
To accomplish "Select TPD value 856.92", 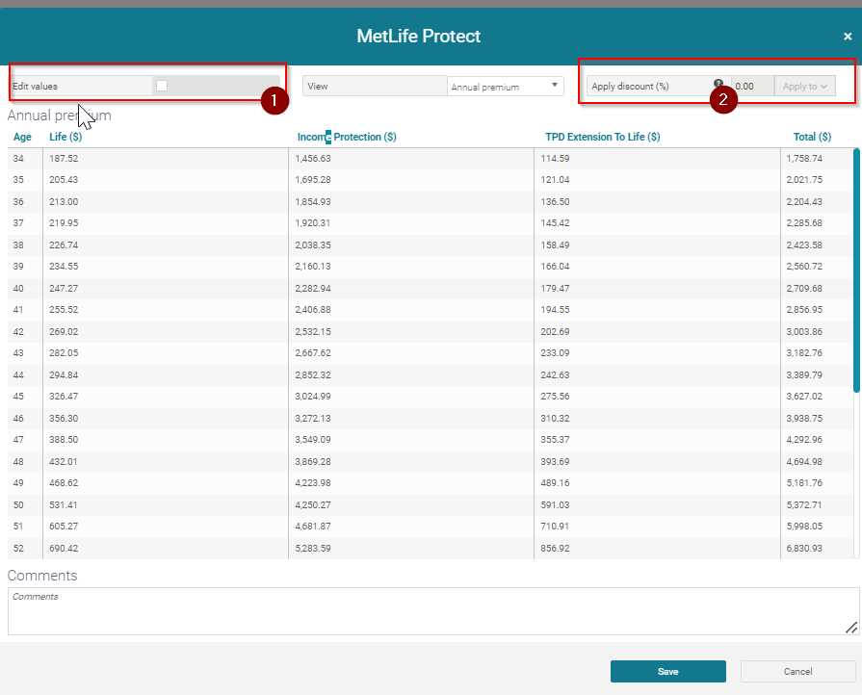I will [555, 549].
